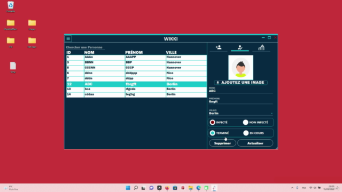The height and width of the screenshot is (192, 342).
Task: Click the PRÉNOM input field
Action: coord(241,102)
